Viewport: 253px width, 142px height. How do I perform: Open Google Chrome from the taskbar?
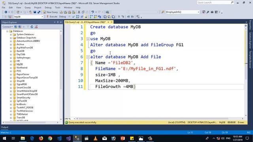click(x=50, y=138)
